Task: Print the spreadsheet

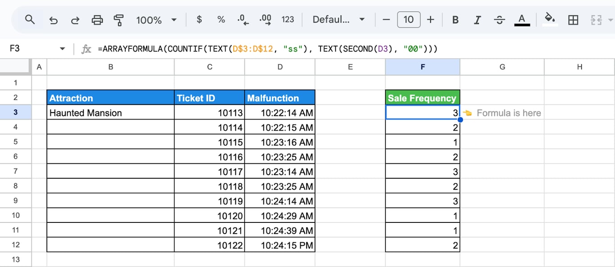Action: (97, 20)
